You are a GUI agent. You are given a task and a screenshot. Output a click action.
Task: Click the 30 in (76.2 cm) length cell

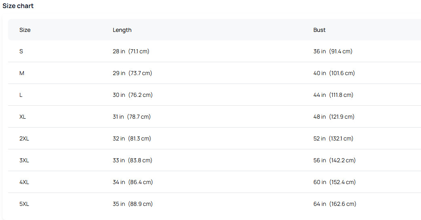tap(133, 95)
